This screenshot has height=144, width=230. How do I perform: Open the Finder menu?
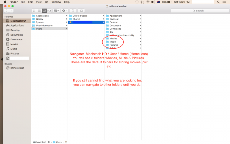14,2
